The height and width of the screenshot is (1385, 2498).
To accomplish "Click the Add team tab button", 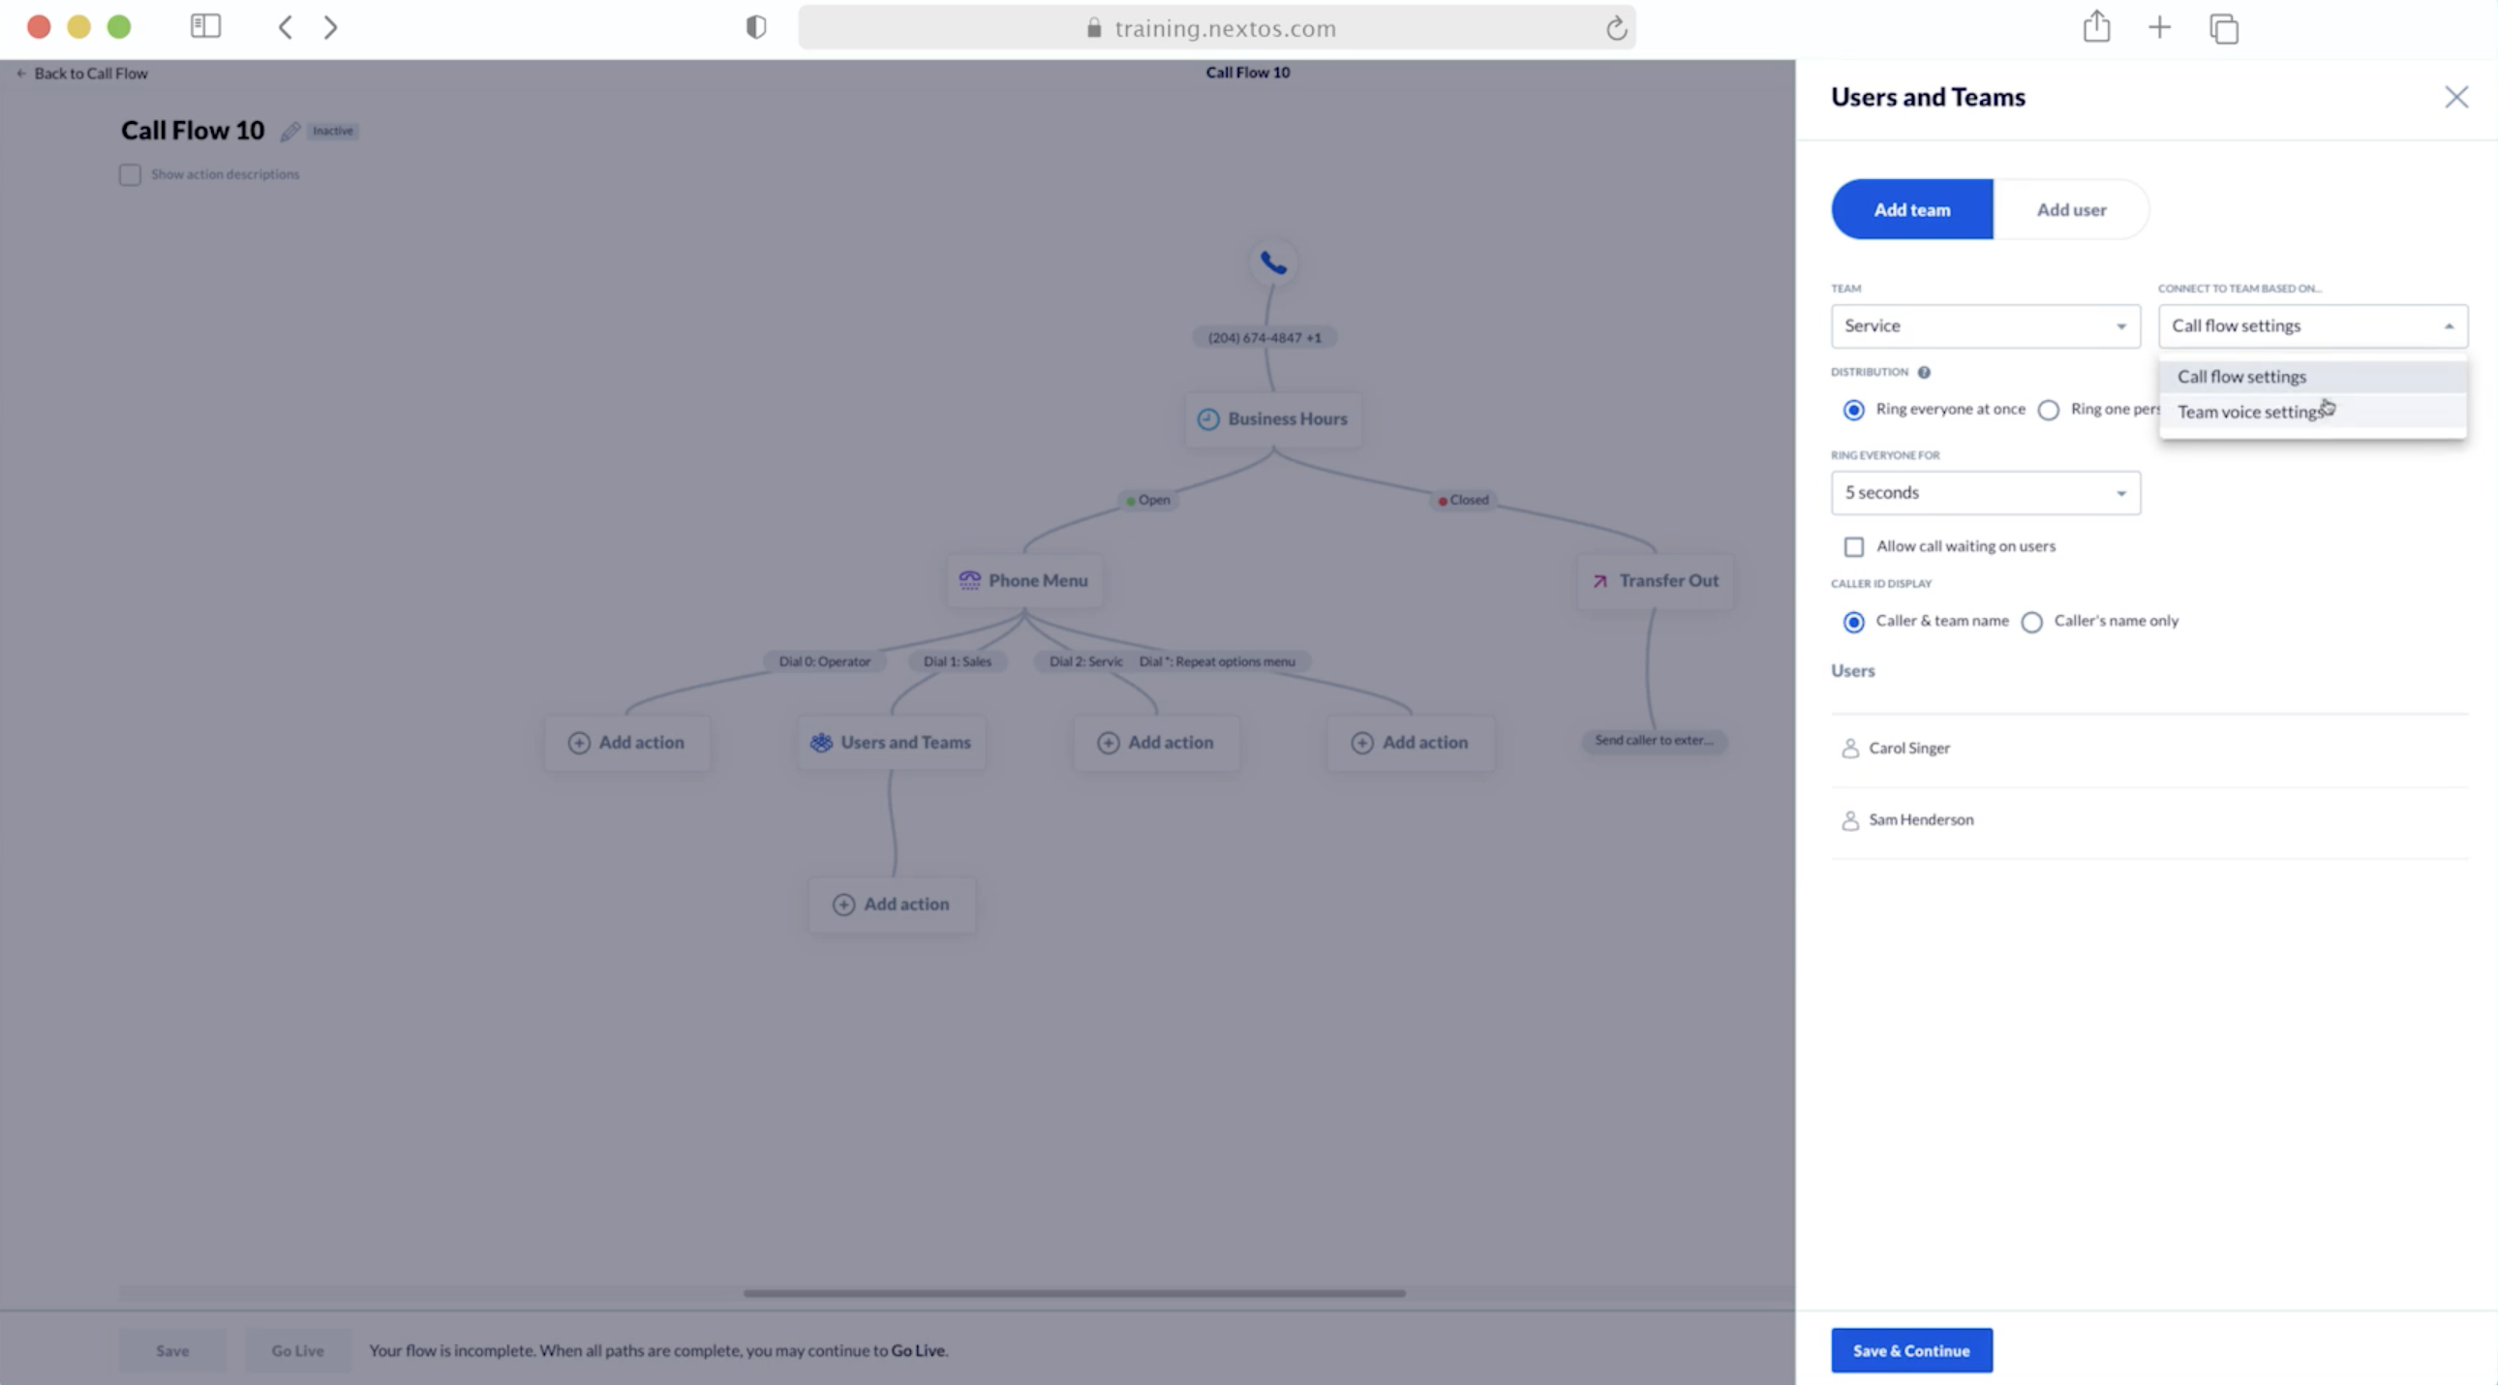I will [x=1911, y=208].
